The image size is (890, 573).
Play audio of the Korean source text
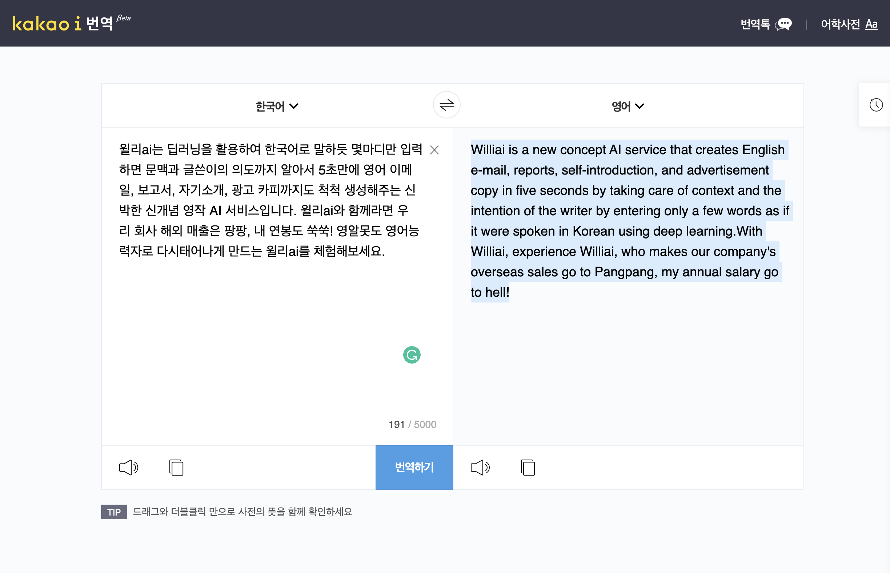tap(128, 467)
